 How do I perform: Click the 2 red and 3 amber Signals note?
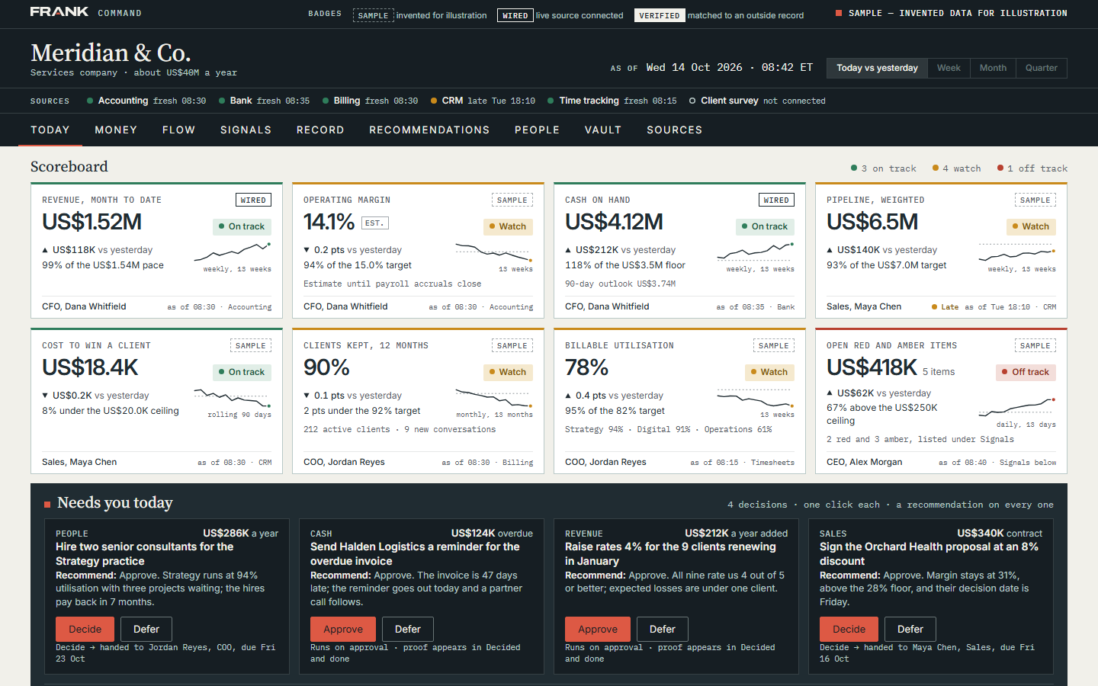(x=920, y=439)
